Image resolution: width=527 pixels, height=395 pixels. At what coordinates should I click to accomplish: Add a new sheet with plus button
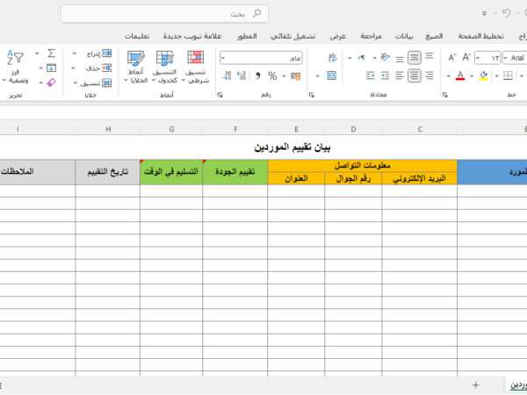coord(475,385)
